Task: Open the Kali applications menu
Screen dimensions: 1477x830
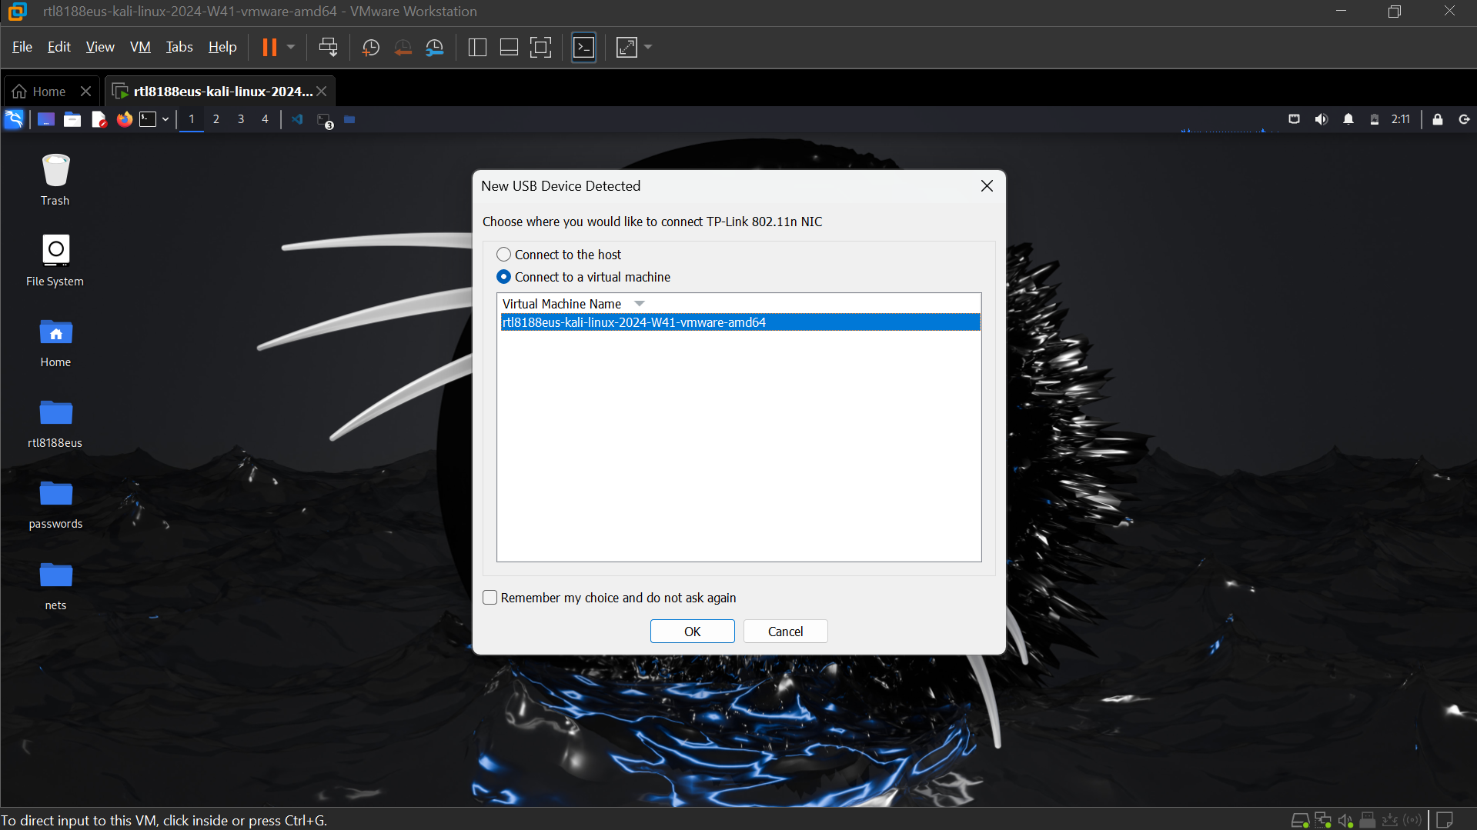Action: [15, 119]
